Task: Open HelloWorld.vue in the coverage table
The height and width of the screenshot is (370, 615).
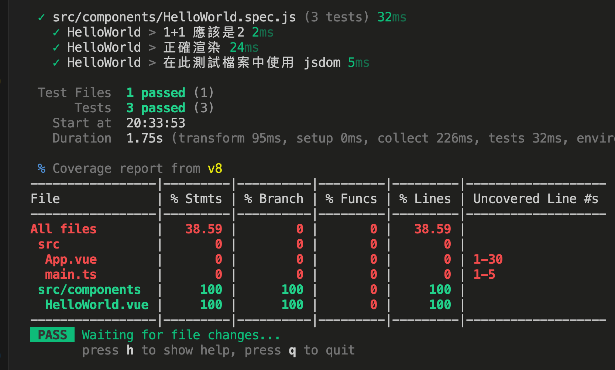Action: (97, 305)
